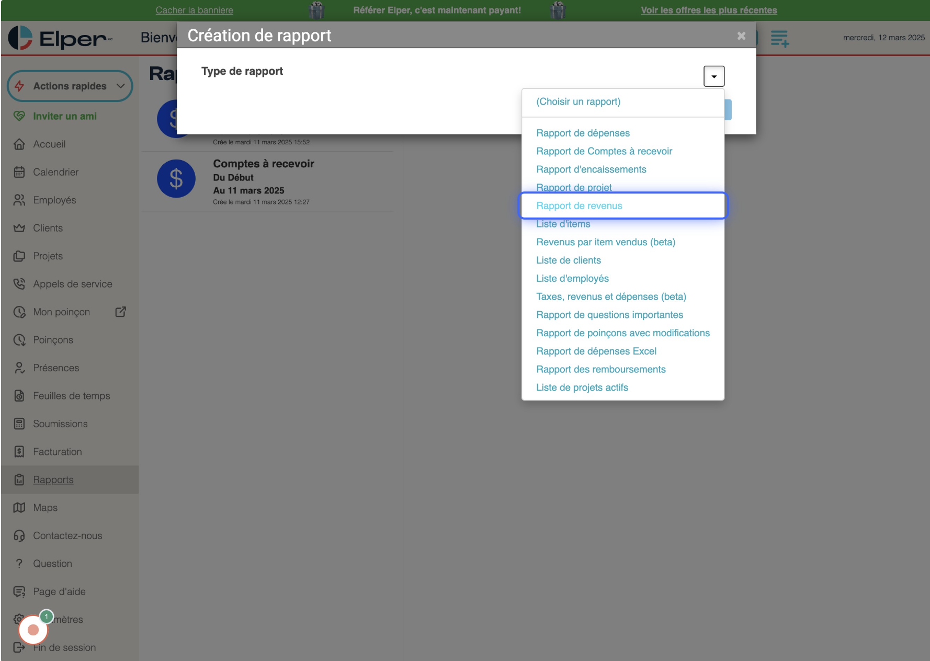Open the Comptes à recevoir report title
The width and height of the screenshot is (930, 661).
click(264, 164)
